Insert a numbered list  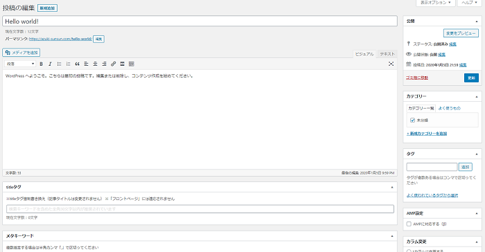pos(68,64)
